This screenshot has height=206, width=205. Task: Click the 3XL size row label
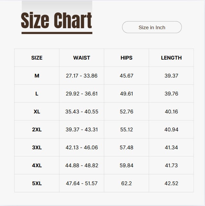pyautogui.click(x=37, y=148)
